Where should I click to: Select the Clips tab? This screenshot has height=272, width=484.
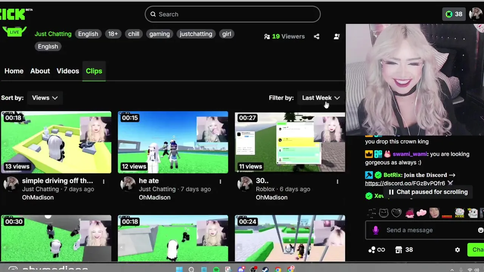point(94,71)
